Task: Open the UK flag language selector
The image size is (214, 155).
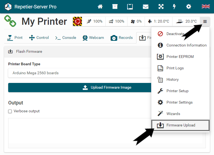Action: (206, 7)
